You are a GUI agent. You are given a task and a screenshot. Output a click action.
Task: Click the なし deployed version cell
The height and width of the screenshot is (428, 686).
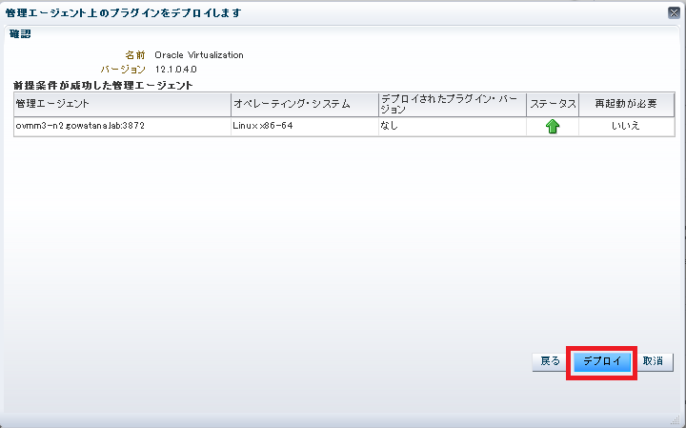pyautogui.click(x=453, y=127)
